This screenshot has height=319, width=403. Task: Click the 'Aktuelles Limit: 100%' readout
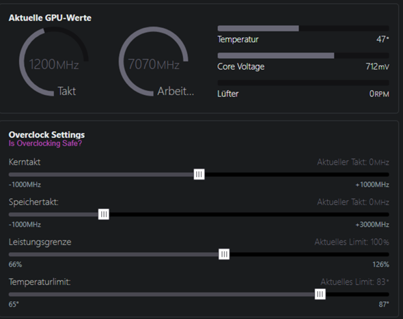tap(352, 242)
